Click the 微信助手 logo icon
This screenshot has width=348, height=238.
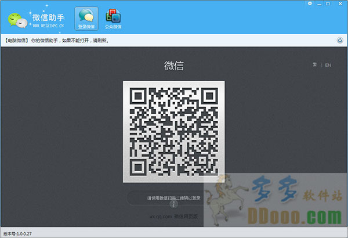(18, 21)
